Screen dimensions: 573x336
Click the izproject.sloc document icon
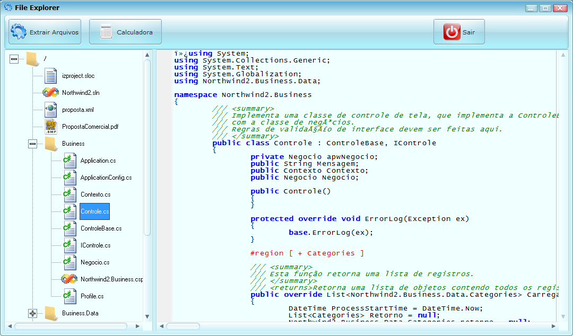(50, 76)
